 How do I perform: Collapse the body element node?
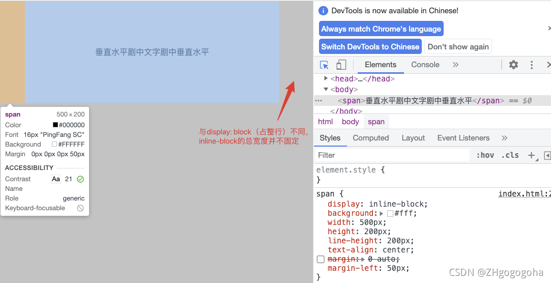point(326,89)
